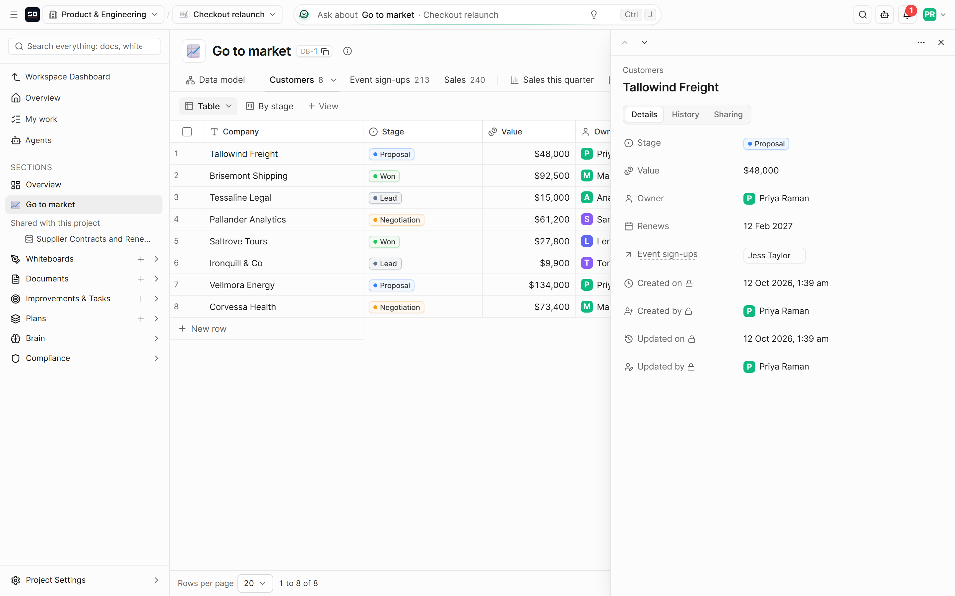Image resolution: width=955 pixels, height=596 pixels.
Task: Add a new plan with plus icon
Action: pos(141,319)
